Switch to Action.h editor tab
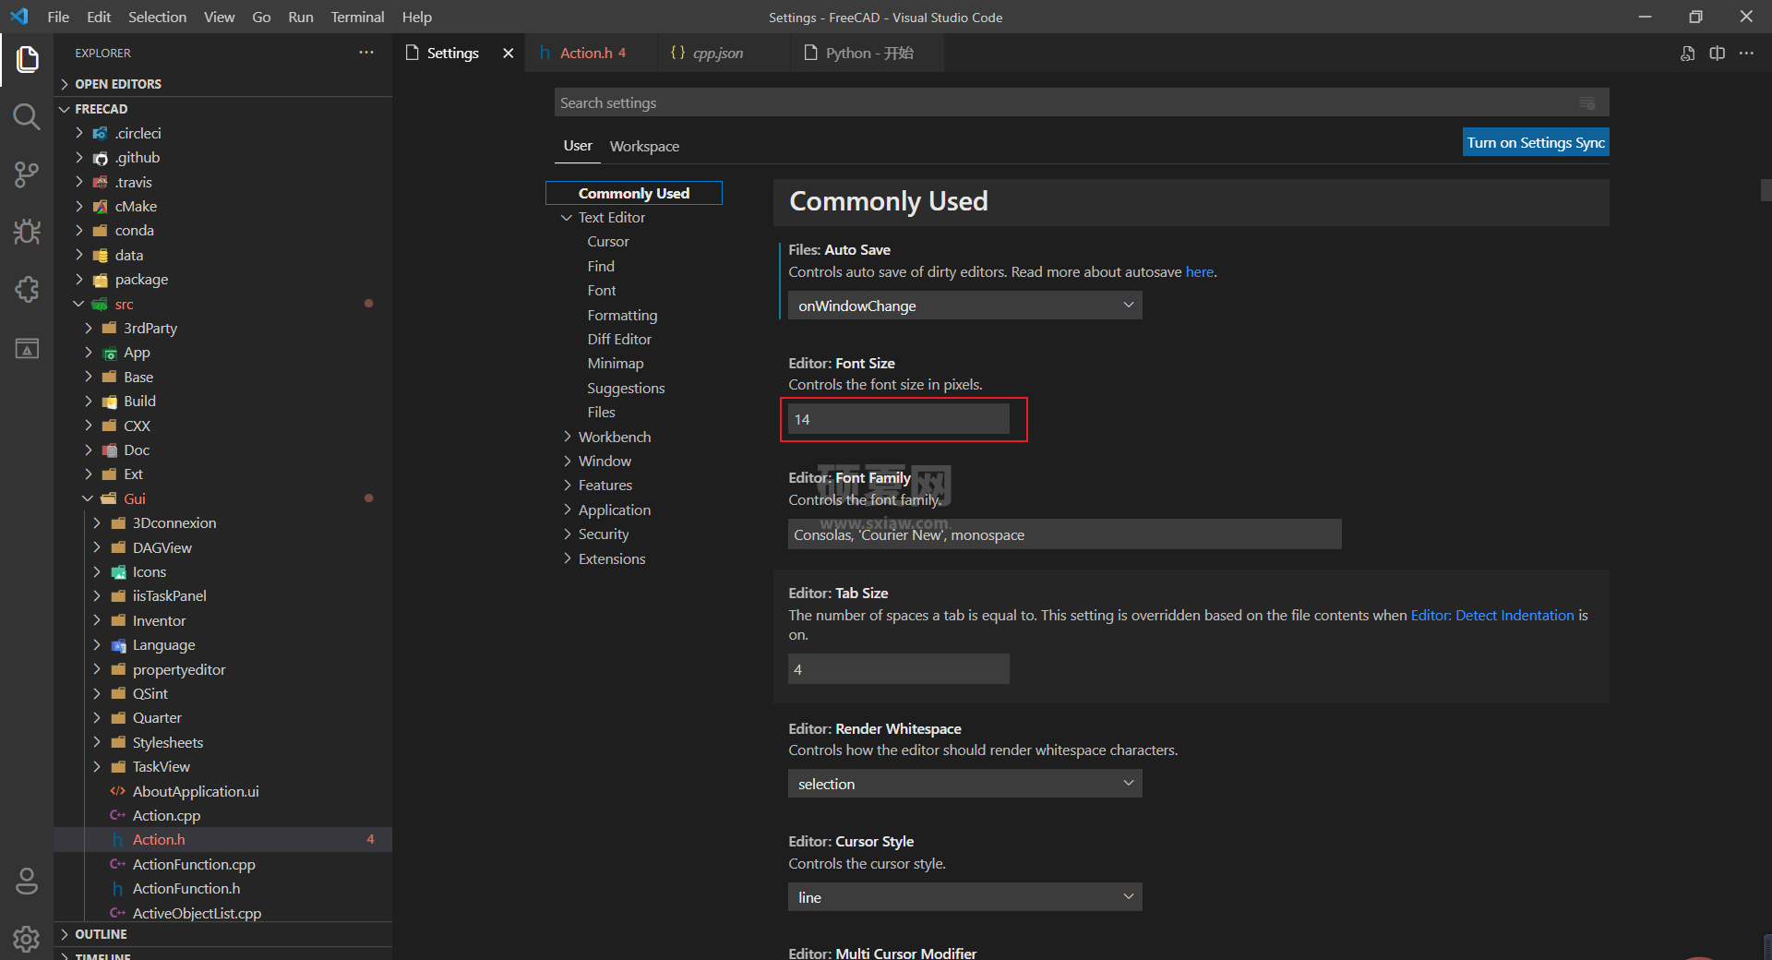 (593, 54)
